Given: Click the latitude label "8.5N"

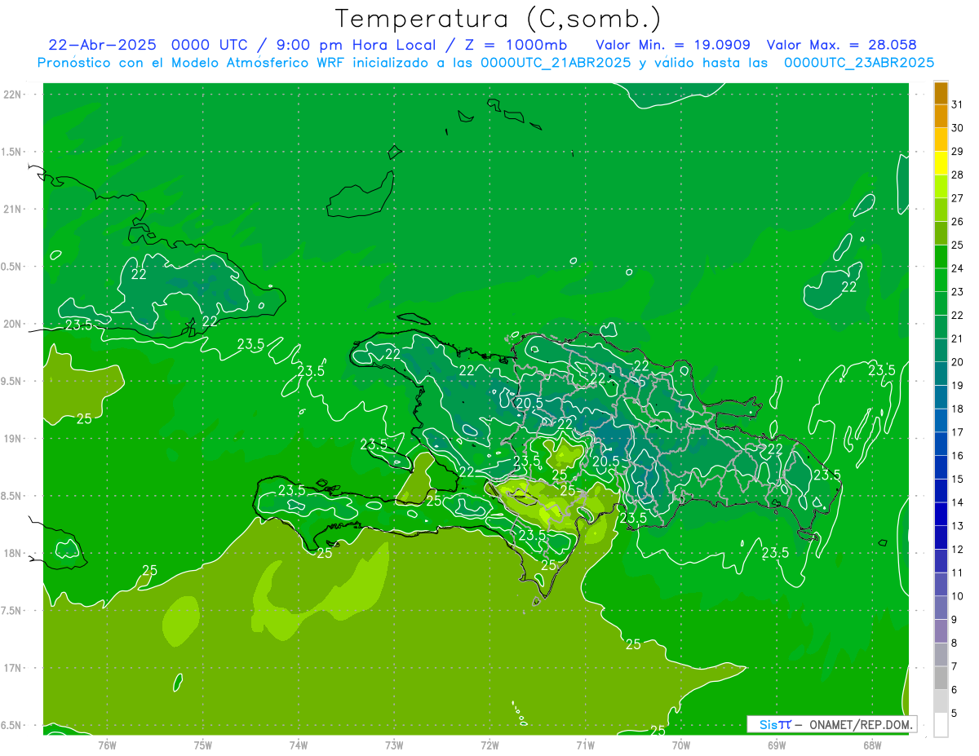Looking at the screenshot, I should coord(11,497).
